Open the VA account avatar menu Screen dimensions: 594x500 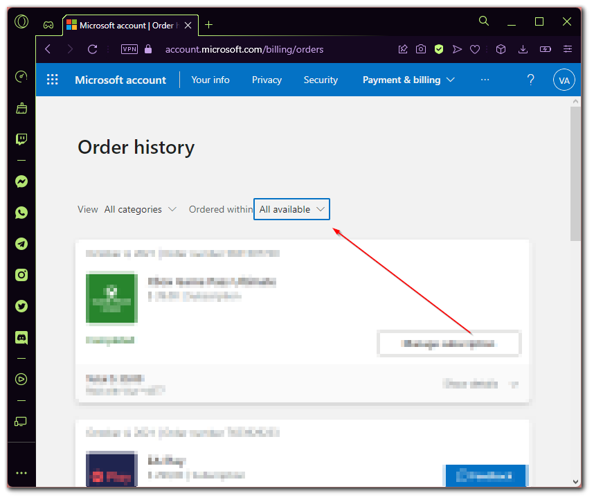click(x=564, y=80)
